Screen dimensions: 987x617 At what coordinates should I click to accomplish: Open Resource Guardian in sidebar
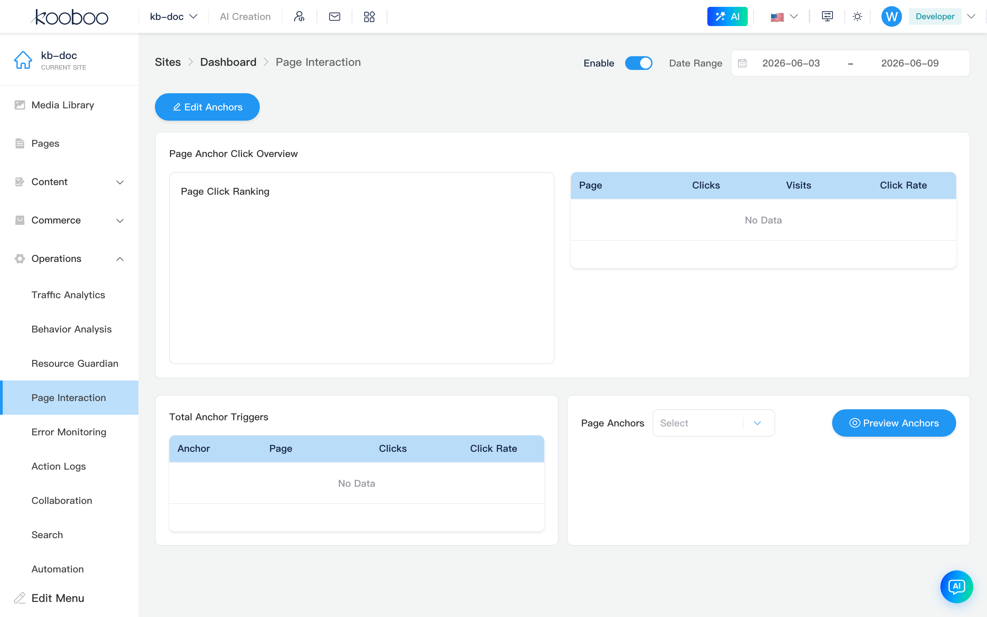75,363
